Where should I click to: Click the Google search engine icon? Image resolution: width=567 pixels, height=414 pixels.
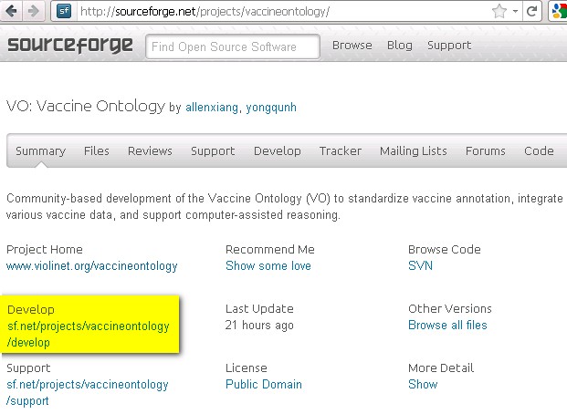pyautogui.click(x=559, y=12)
